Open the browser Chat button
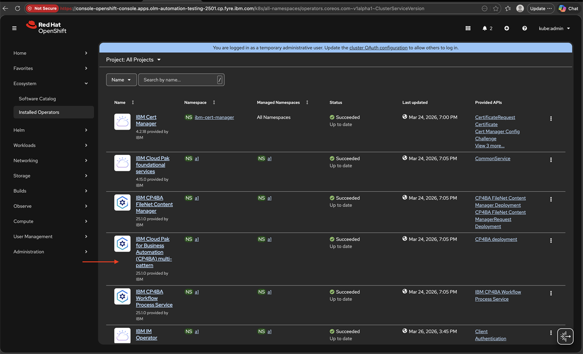Screen dimensions: 583x354 click(569, 8)
